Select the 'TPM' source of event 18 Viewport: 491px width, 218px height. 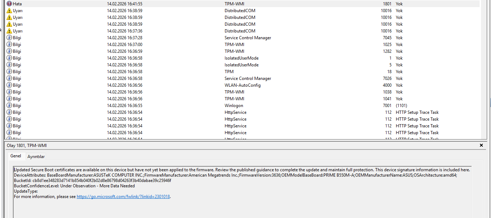[229, 72]
